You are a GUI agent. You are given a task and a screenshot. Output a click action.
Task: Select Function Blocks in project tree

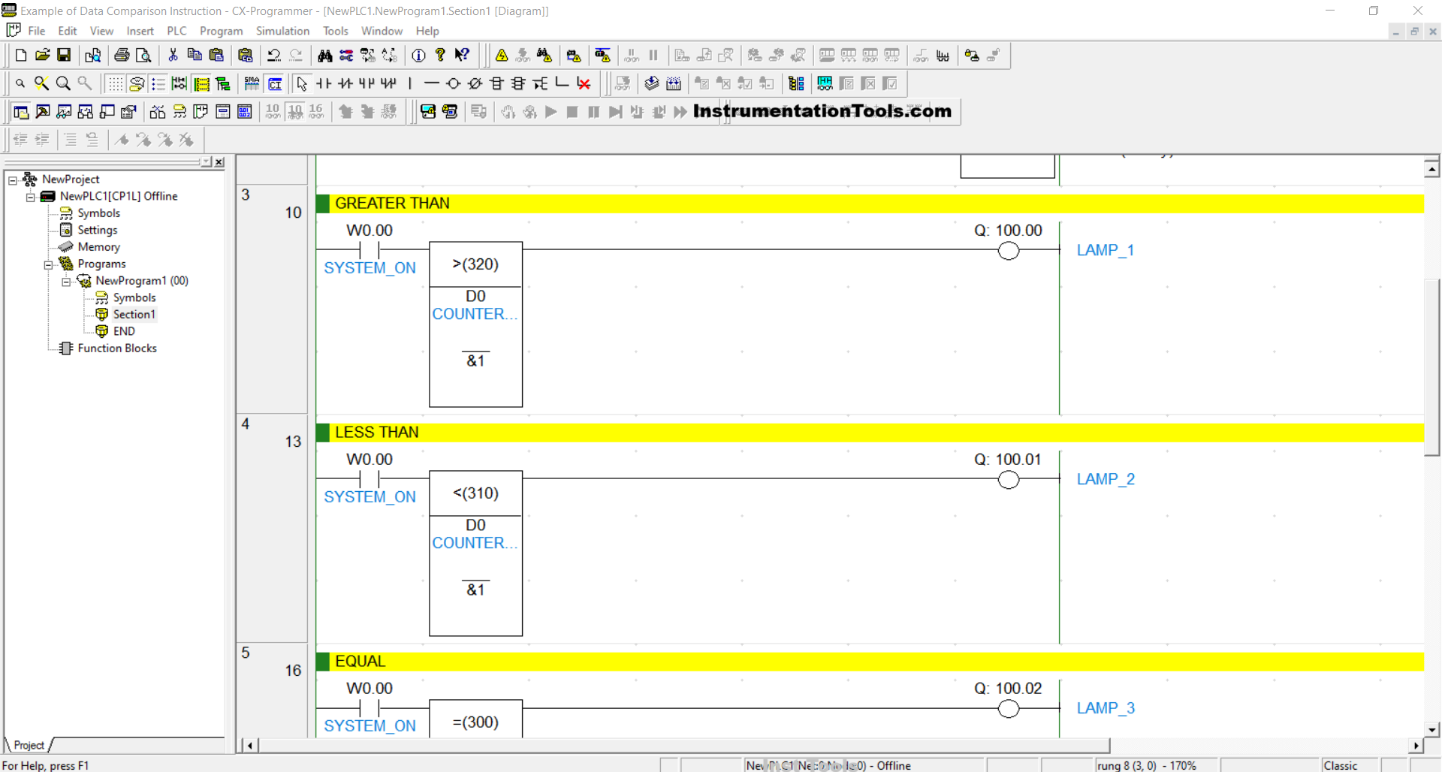pyautogui.click(x=116, y=348)
